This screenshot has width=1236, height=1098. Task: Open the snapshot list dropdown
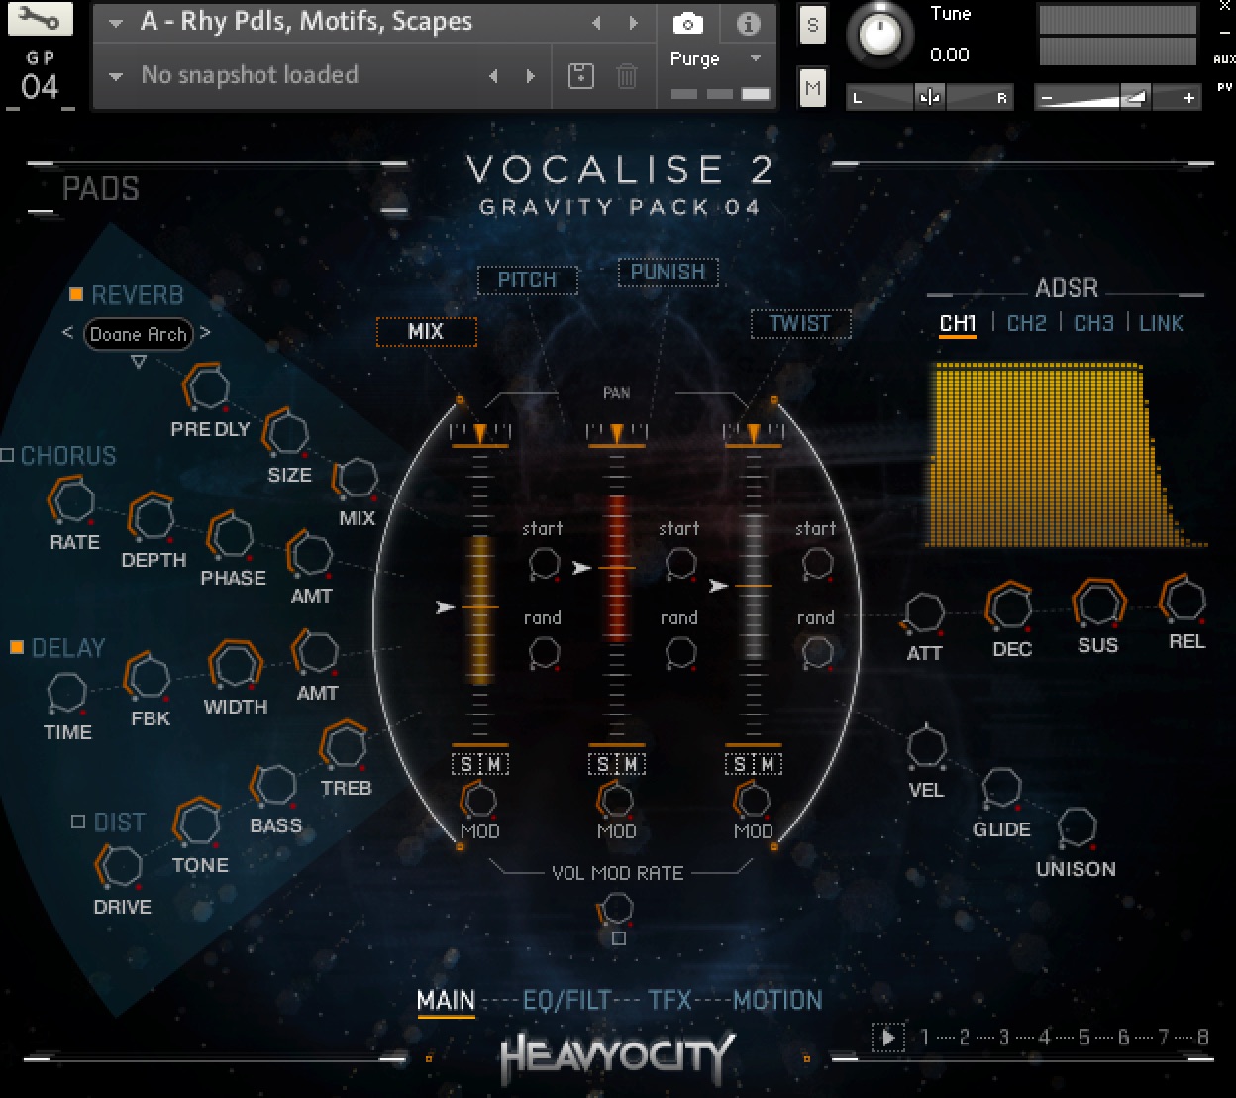click(x=116, y=76)
